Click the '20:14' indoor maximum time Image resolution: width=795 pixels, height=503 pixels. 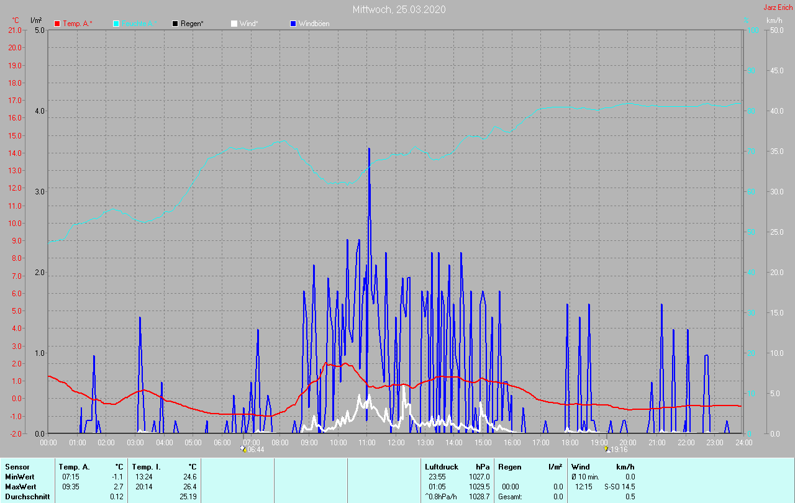(x=144, y=487)
